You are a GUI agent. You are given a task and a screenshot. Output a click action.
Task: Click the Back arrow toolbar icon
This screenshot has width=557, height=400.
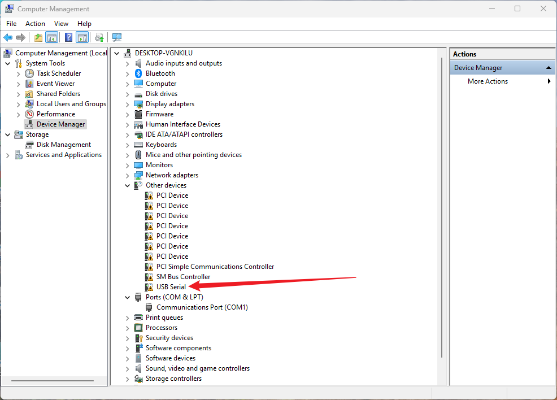(8, 37)
